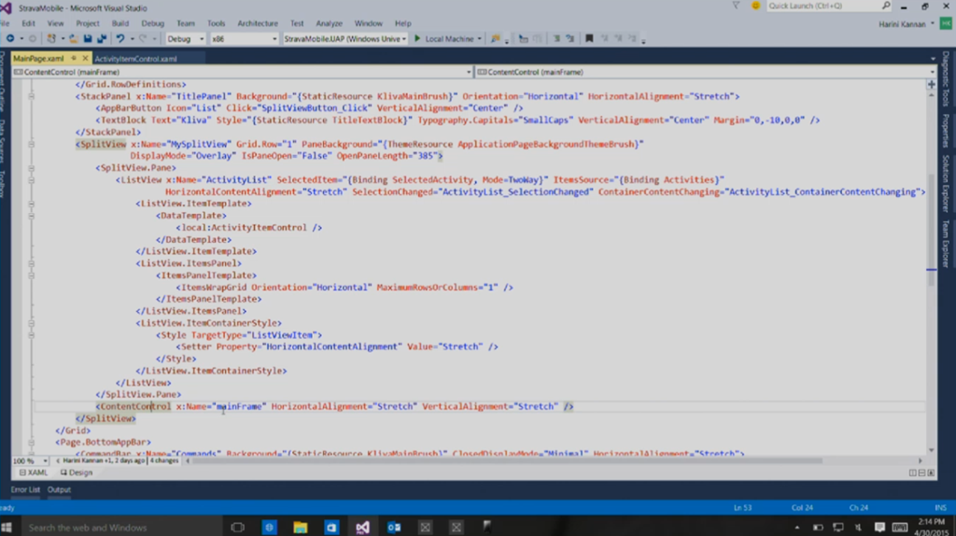Screen dimensions: 956x536
Task: Expand the Local Machine target dropdown arrow
Action: click(479, 39)
